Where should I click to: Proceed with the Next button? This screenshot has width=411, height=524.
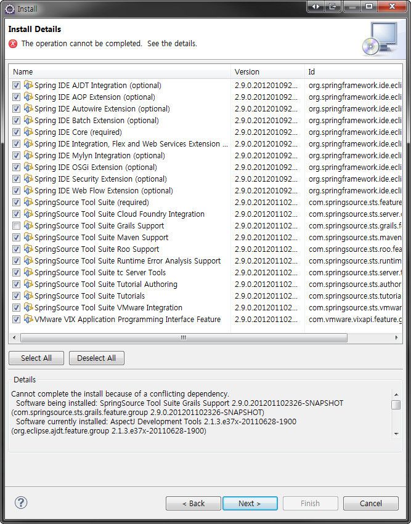(250, 503)
